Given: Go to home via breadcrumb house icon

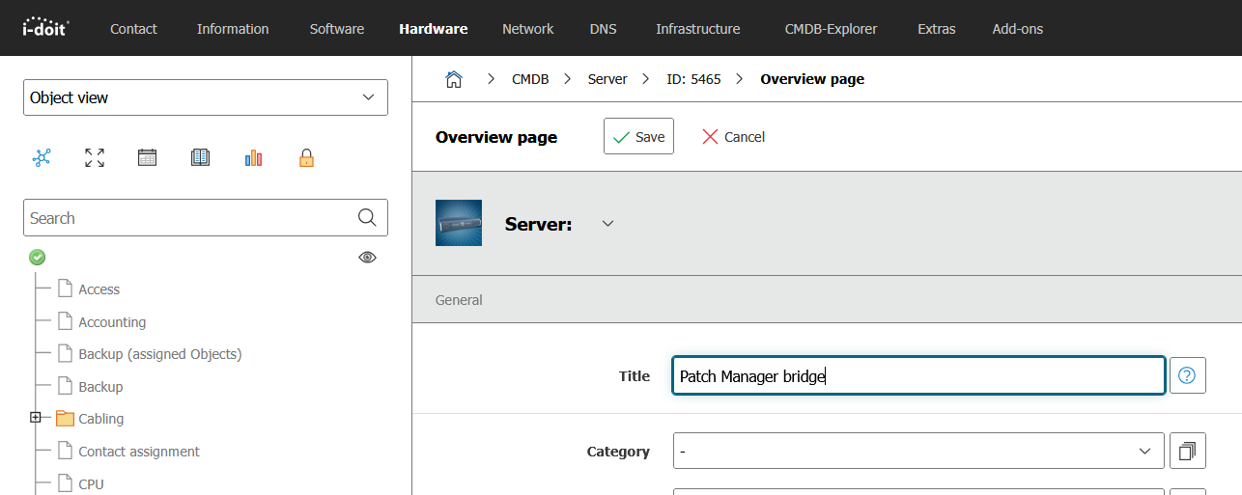Looking at the screenshot, I should click(x=454, y=79).
